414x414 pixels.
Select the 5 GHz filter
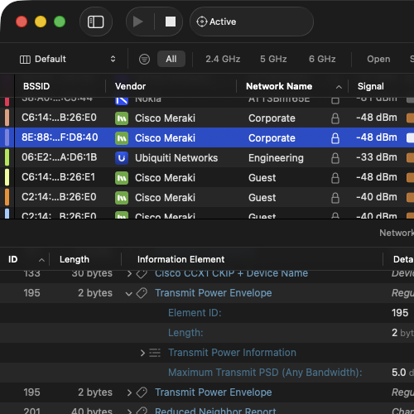(273, 59)
